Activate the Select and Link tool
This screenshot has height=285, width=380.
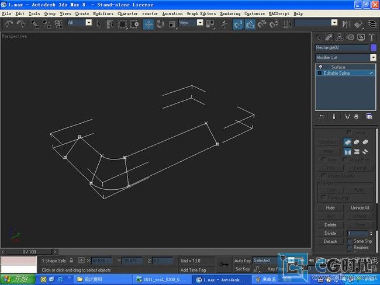[x=35, y=24]
